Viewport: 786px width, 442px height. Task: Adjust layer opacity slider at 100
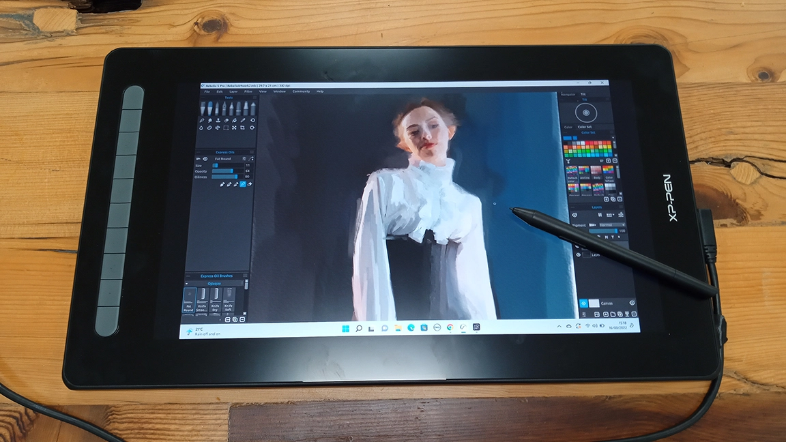tap(603, 231)
